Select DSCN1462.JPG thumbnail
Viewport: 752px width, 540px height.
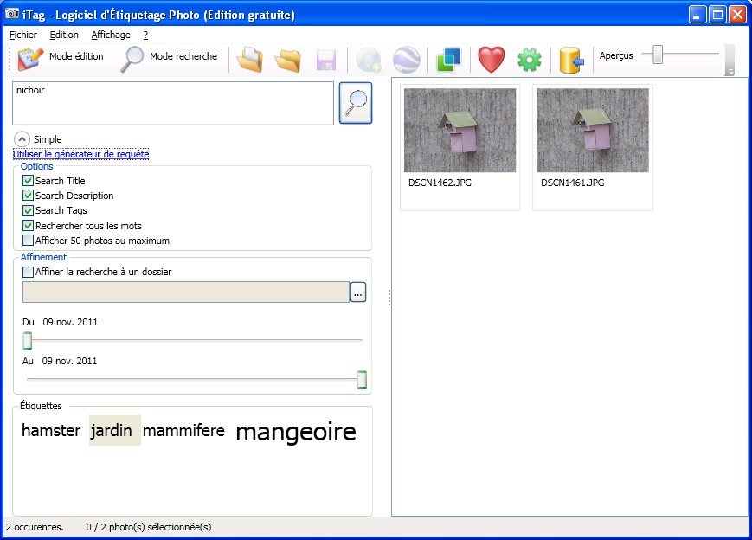pyautogui.click(x=460, y=147)
